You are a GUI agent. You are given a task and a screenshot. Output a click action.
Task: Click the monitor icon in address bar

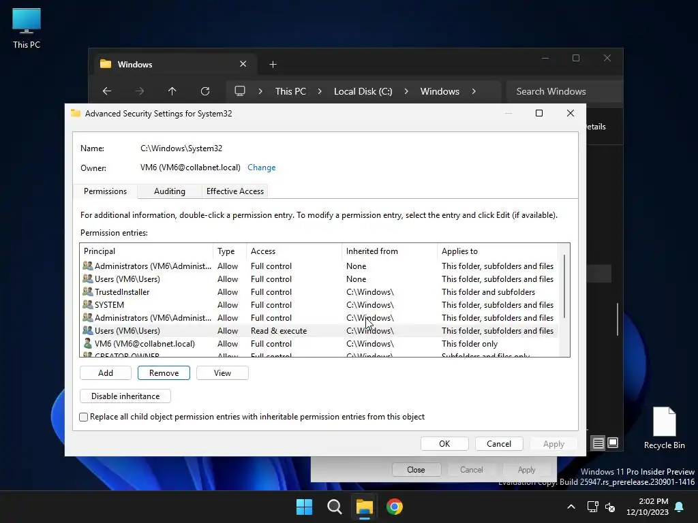point(240,91)
